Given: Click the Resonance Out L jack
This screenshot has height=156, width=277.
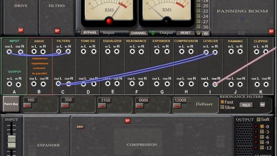Looking at the screenshot, I should click(x=132, y=84).
